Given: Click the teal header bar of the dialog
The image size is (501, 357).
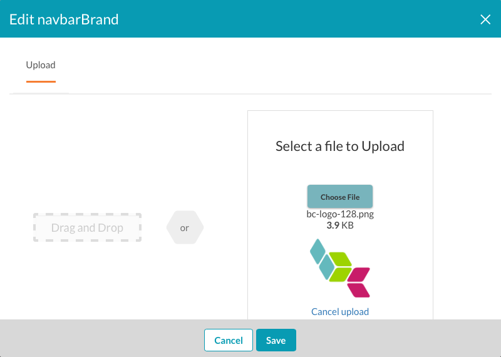Looking at the screenshot, I should (287, 19).
